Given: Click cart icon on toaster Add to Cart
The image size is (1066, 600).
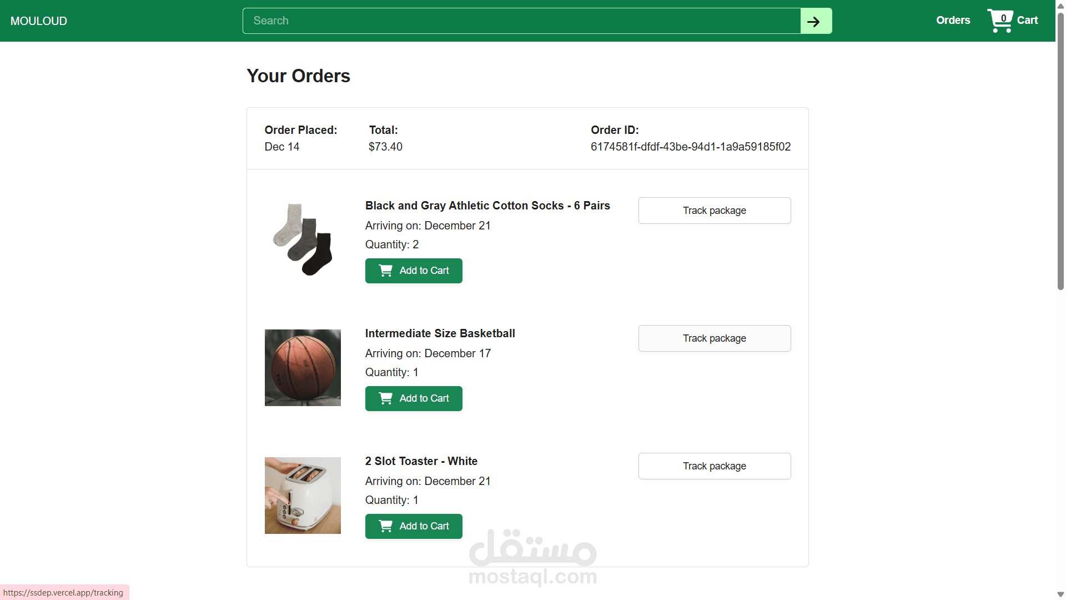Looking at the screenshot, I should [385, 526].
